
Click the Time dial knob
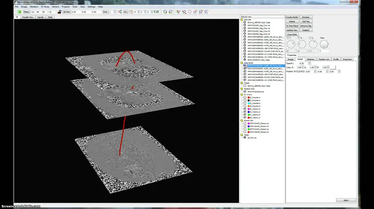[324, 44]
